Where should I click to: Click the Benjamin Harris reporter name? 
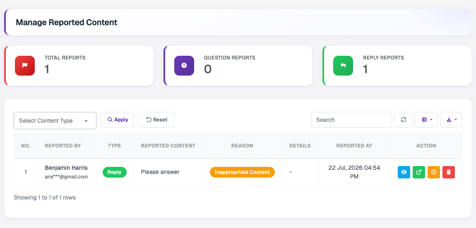click(x=66, y=168)
